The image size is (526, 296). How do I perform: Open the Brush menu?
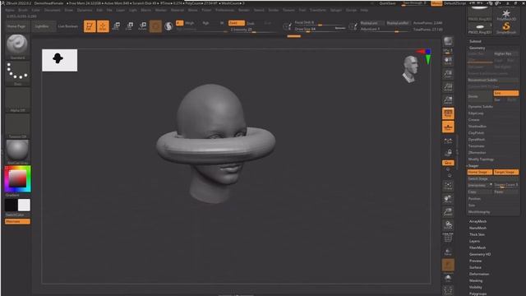click(23, 10)
